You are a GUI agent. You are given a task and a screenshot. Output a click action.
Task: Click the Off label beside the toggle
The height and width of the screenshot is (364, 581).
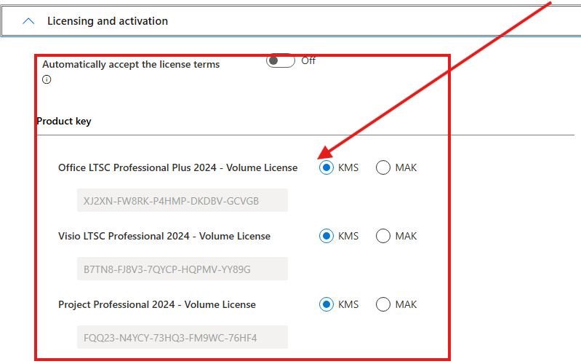[x=308, y=61]
